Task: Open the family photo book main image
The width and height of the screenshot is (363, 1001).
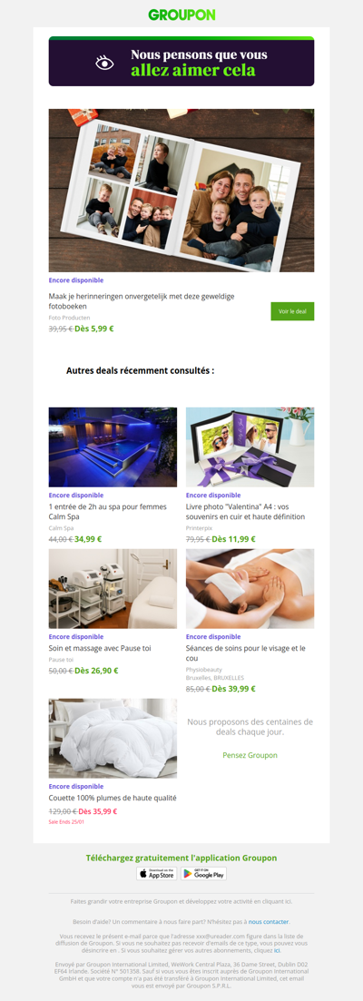Action: pos(181,191)
